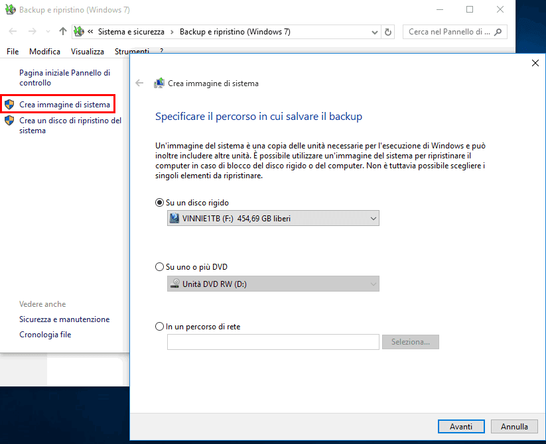Click the Sistema e sicurezza breadcrumb
The height and width of the screenshot is (444, 546).
tap(131, 32)
